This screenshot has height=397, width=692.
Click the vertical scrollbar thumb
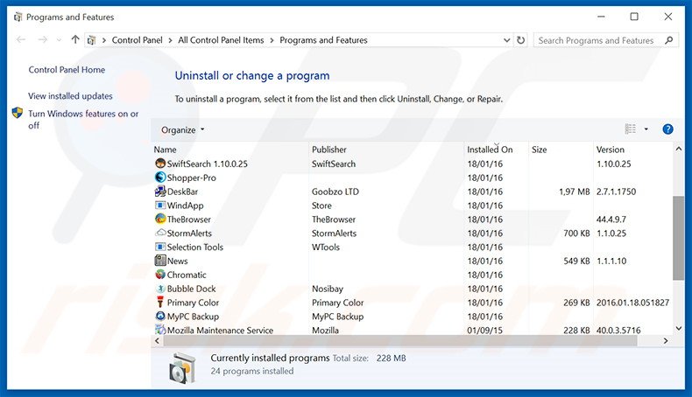[x=678, y=238]
